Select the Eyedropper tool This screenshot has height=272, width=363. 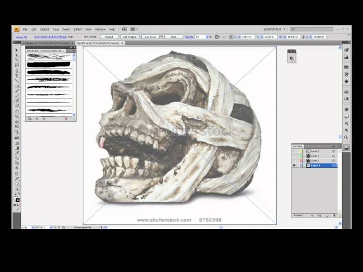point(16,153)
